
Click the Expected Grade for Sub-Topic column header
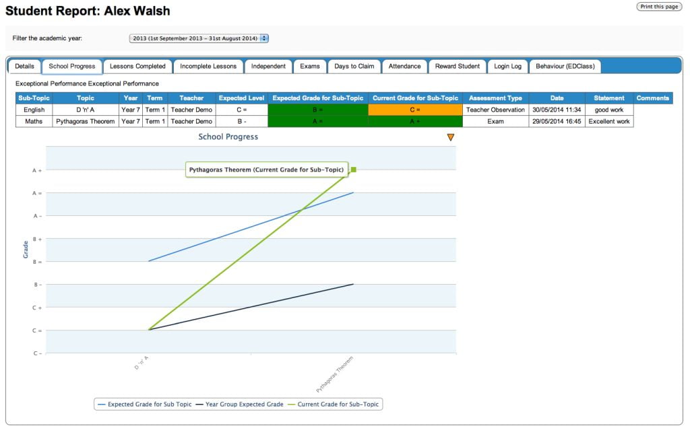[317, 98]
